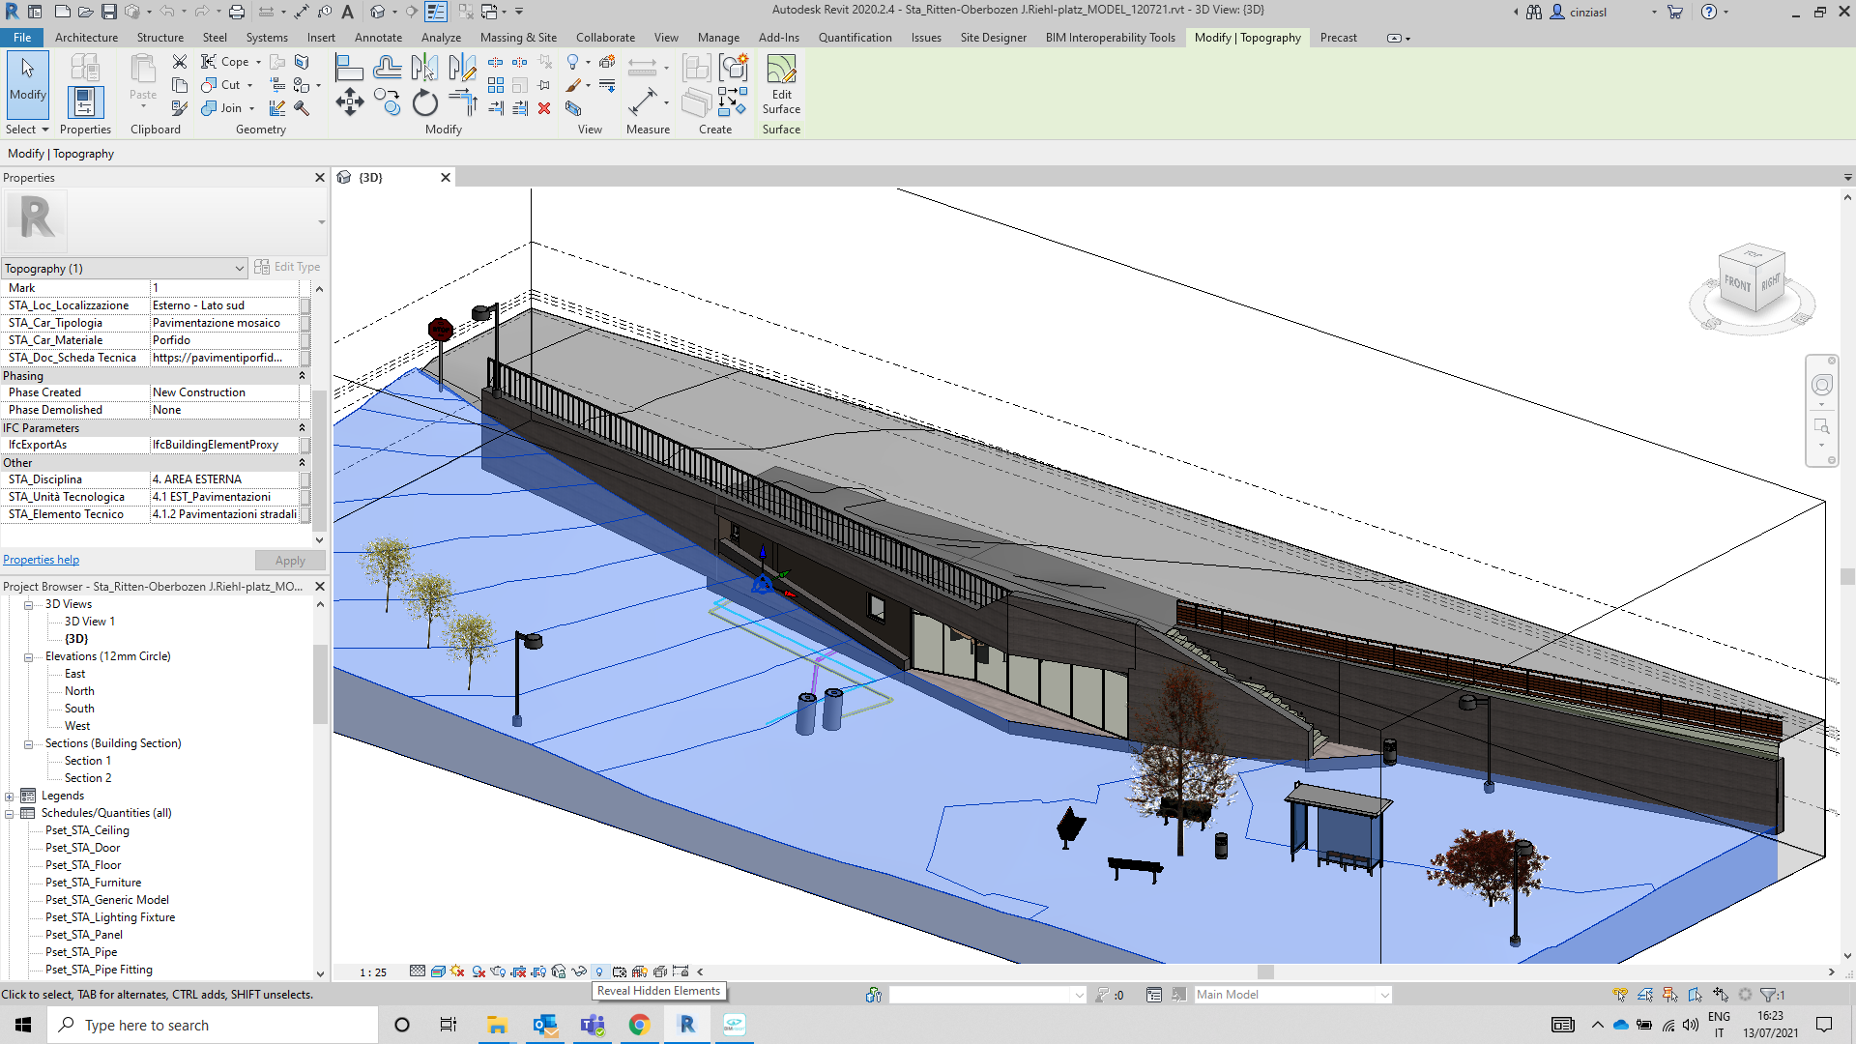Select the Align tool

349,66
